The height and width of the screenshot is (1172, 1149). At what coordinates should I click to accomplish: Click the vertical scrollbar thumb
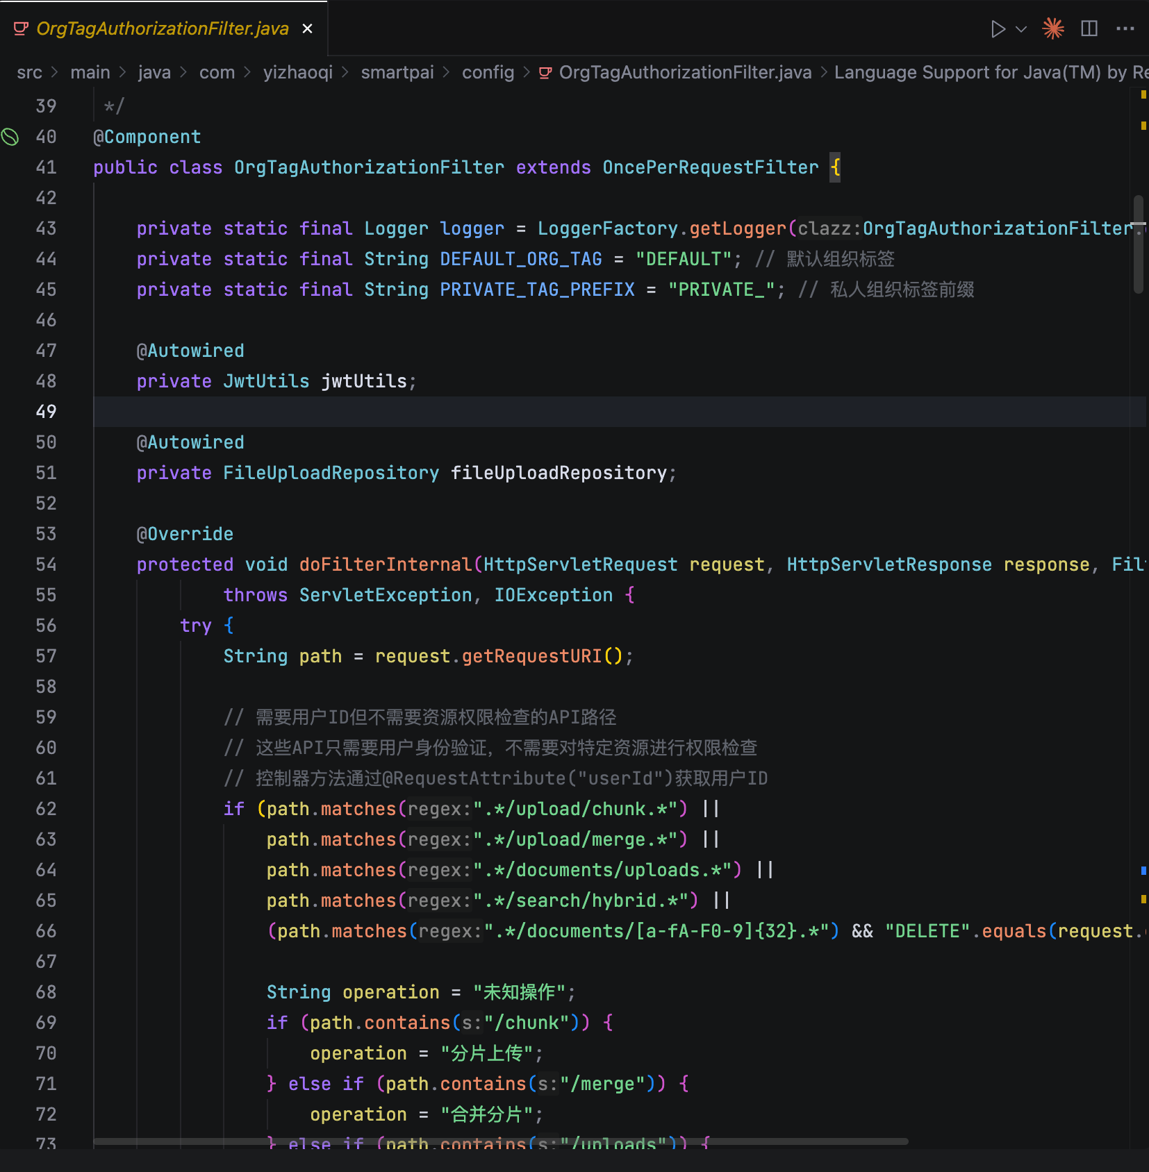click(x=1138, y=244)
